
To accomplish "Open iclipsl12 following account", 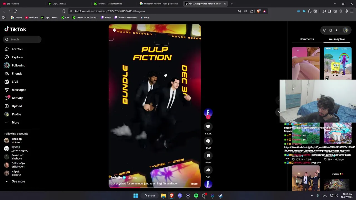I will tap(17, 173).
